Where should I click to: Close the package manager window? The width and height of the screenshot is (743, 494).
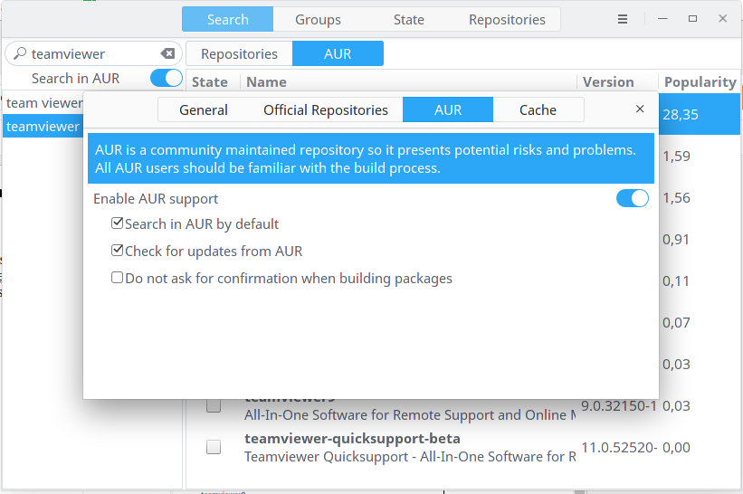click(x=722, y=18)
